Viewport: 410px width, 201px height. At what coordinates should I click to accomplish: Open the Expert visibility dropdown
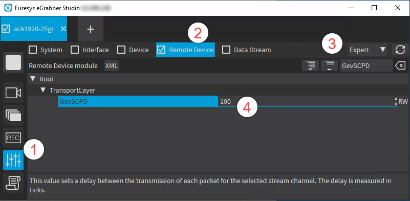(x=368, y=50)
